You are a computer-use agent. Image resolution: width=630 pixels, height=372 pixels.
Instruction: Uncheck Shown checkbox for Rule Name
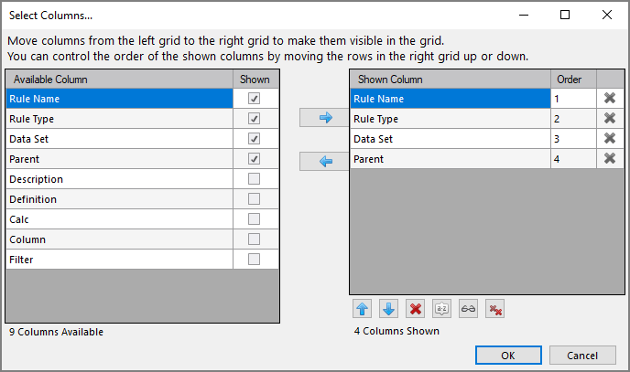[254, 98]
